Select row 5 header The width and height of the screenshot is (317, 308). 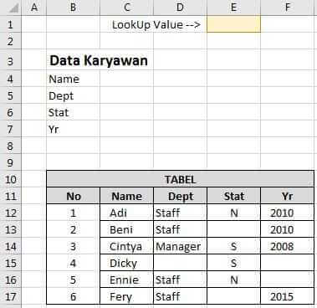click(11, 95)
